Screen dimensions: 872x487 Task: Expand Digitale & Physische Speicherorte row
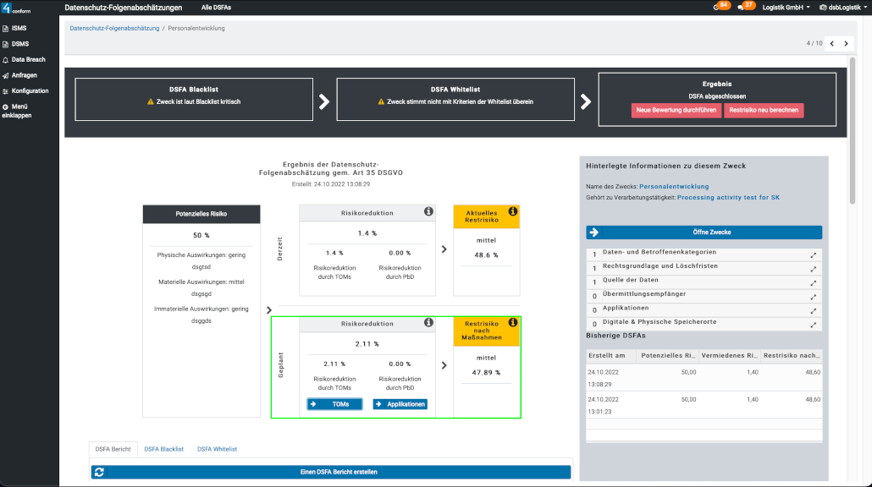pyautogui.click(x=814, y=324)
